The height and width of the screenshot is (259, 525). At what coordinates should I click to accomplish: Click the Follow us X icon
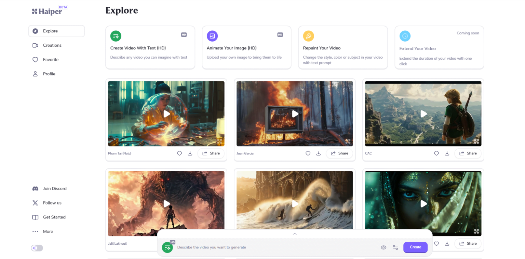[35, 203]
